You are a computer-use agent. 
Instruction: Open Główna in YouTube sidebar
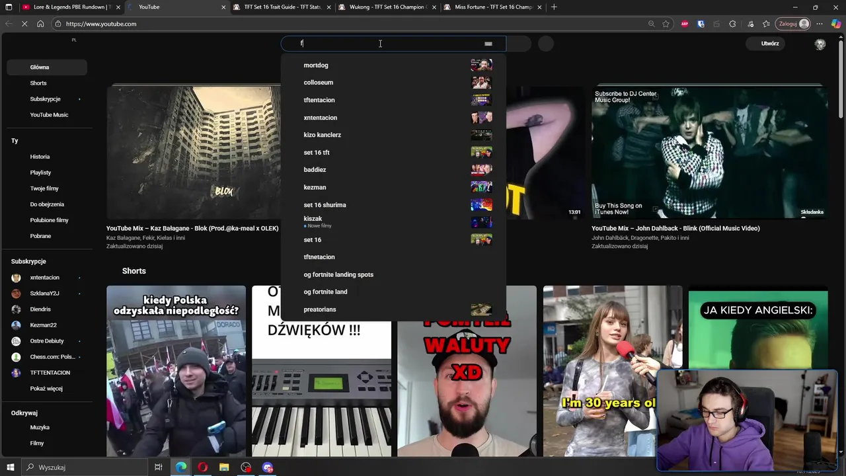tap(46, 67)
